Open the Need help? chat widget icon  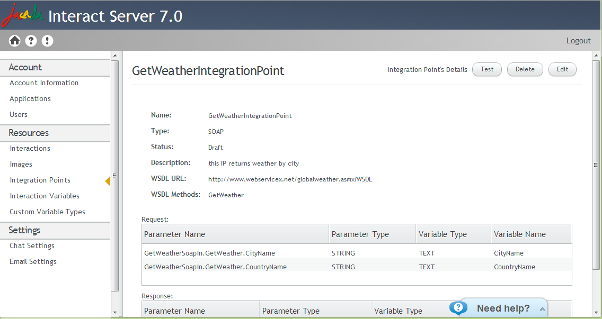(x=458, y=307)
